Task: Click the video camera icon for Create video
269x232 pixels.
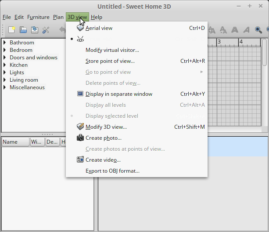Action: point(80,159)
